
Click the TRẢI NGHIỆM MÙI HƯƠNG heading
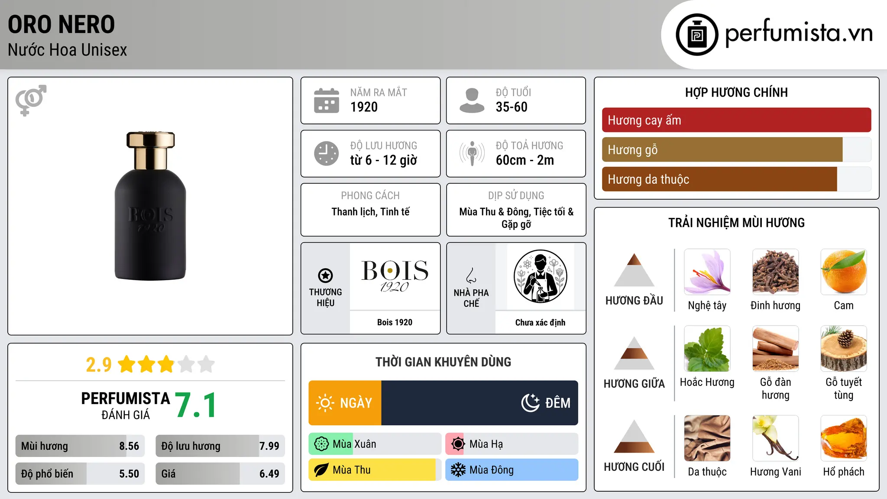pyautogui.click(x=736, y=223)
